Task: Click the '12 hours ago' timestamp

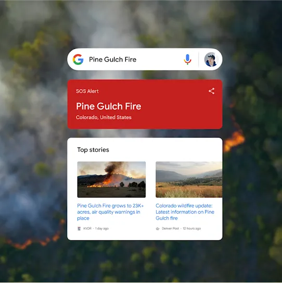Action: 191,228
